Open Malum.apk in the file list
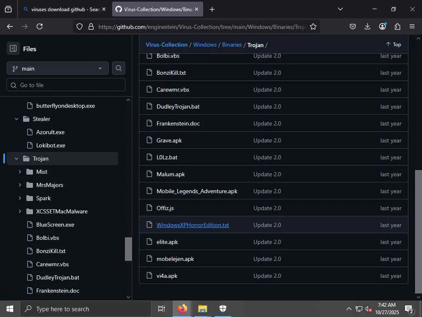This screenshot has width=422, height=317. click(x=171, y=174)
